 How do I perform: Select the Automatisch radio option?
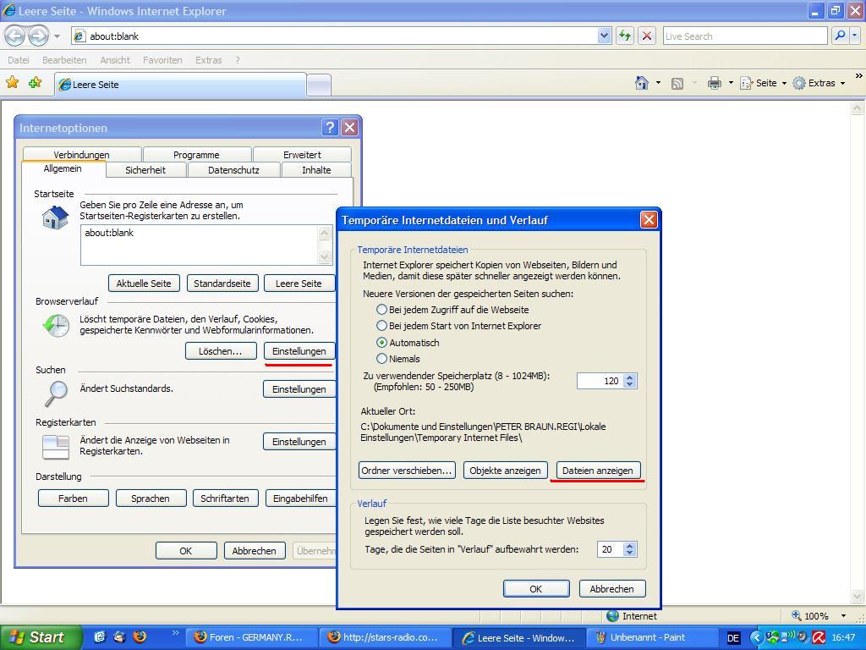[381, 342]
